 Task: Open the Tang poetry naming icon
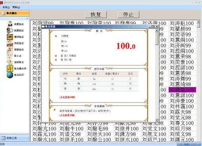coord(10,37)
